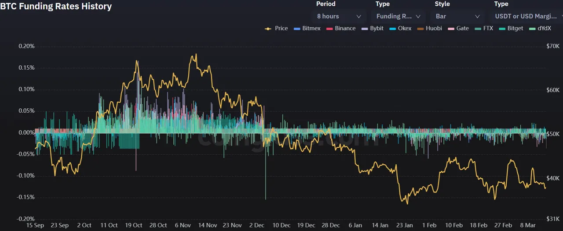Click the 10 Dec date on the x-axis
This screenshot has height=231, width=563.
pos(281,225)
